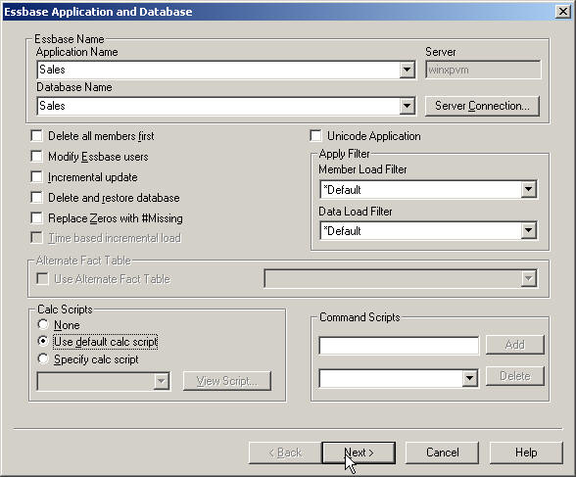Enable Delete all members first checkbox
Viewport: 576px width, 477px height.
37,135
